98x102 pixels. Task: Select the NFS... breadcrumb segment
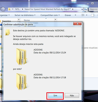point(18,9)
